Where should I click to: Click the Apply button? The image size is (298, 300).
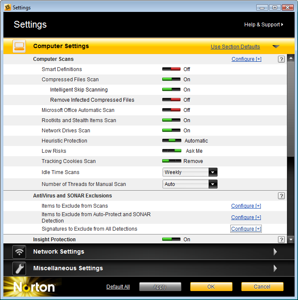pyautogui.click(x=160, y=287)
